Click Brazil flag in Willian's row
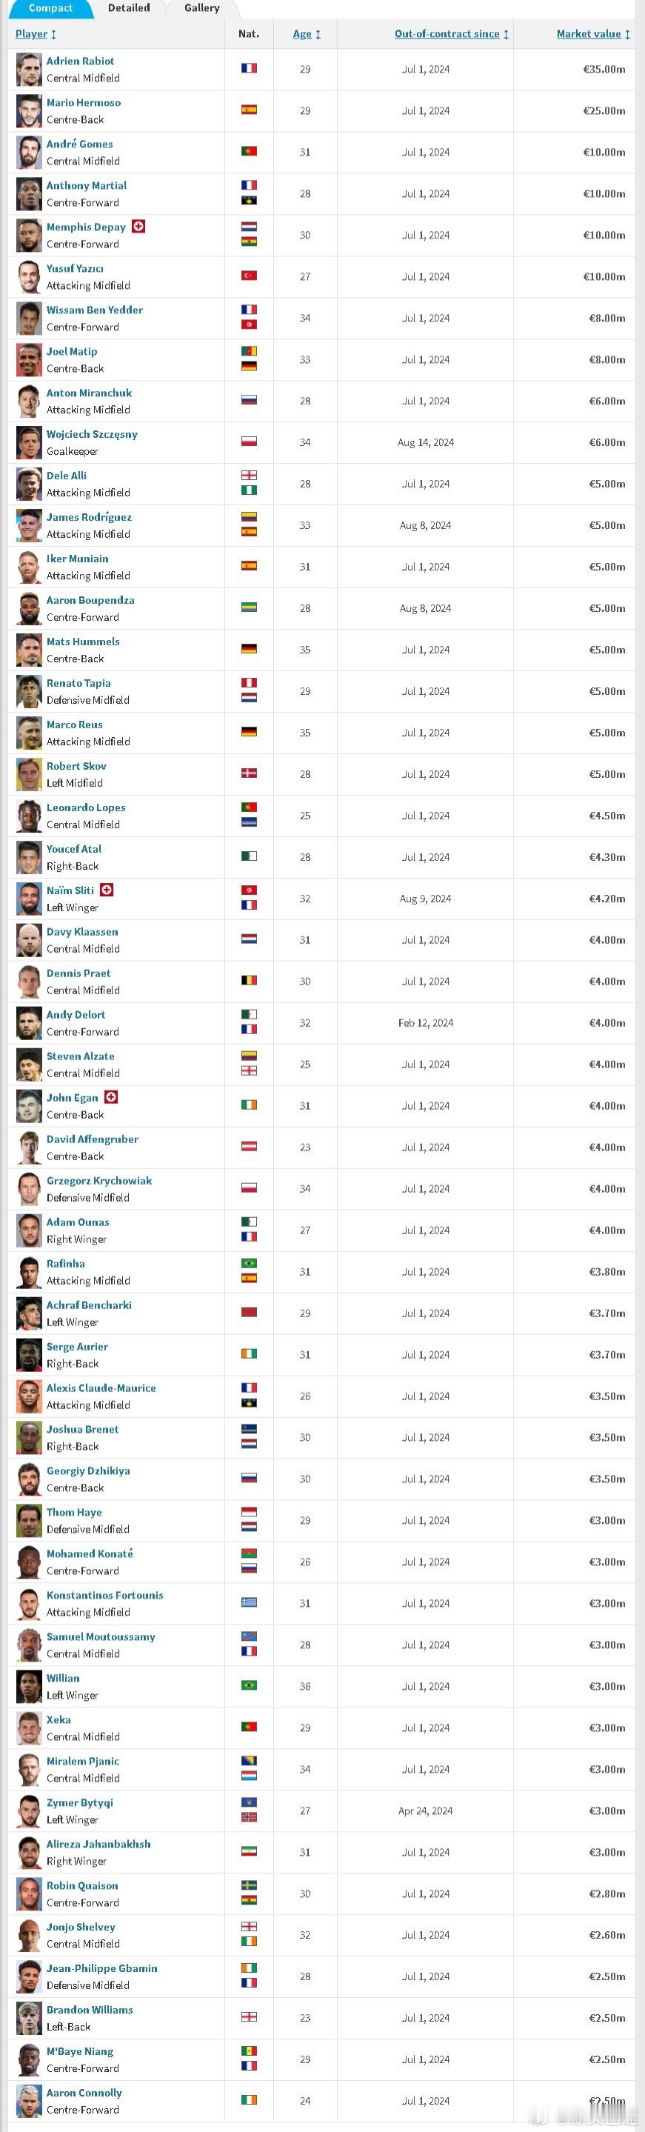 249,1685
